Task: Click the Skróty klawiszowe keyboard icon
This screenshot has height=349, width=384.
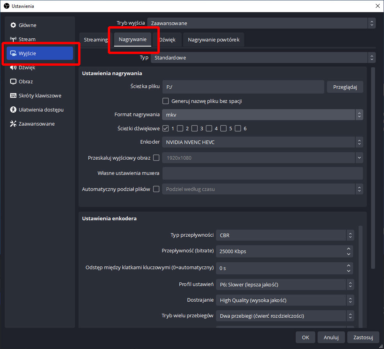Action: (x=13, y=96)
